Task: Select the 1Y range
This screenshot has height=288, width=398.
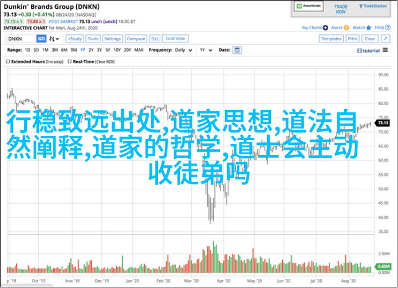Action: click(82, 50)
